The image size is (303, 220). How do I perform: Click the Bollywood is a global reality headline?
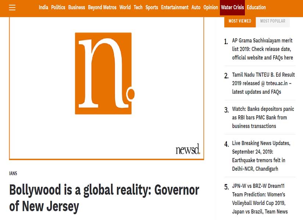104,198
